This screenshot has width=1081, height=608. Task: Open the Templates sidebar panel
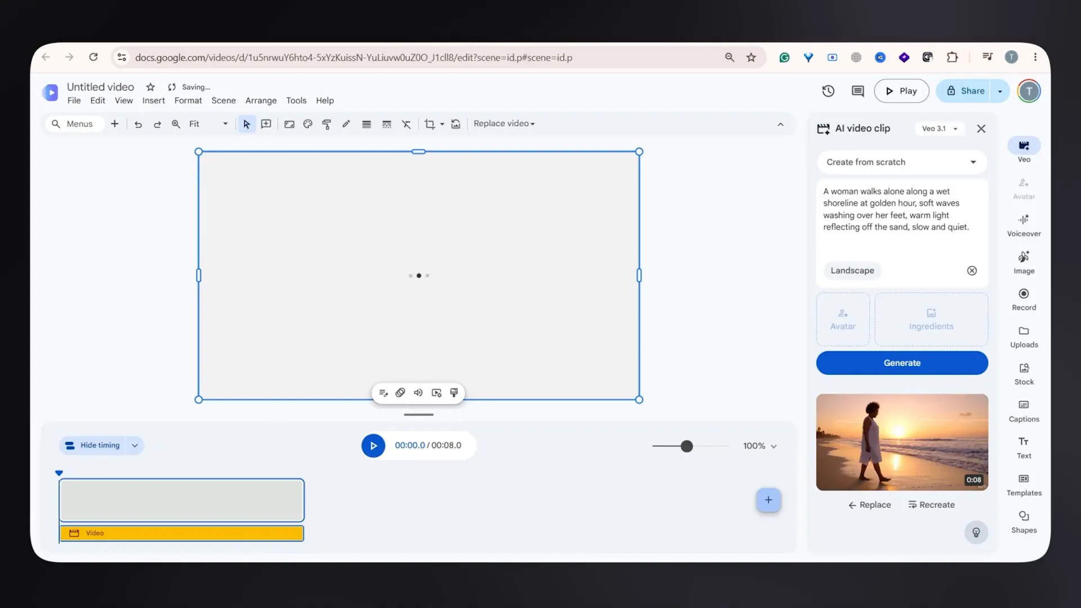click(x=1024, y=485)
